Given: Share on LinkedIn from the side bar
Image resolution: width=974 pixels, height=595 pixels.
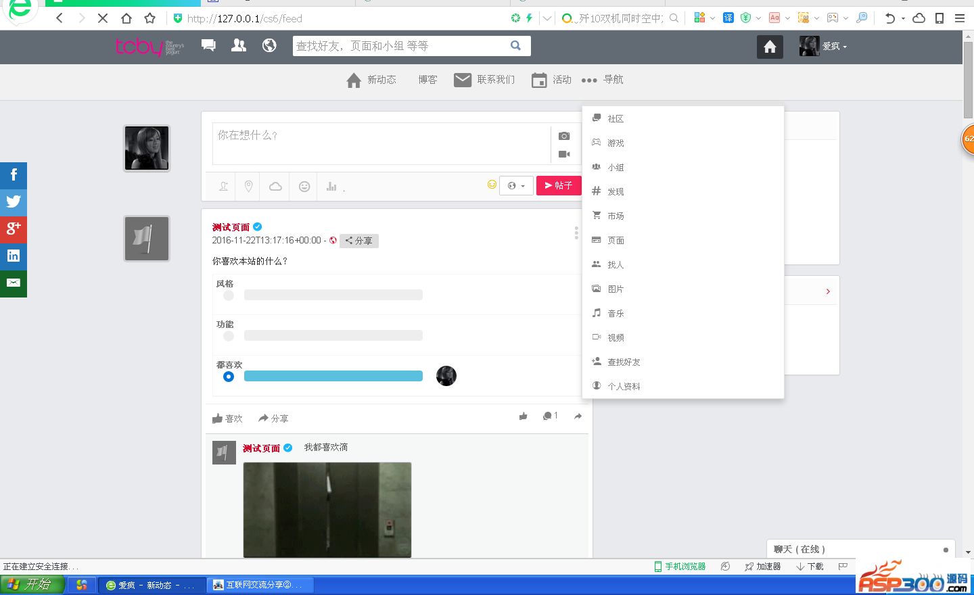Looking at the screenshot, I should click(14, 256).
